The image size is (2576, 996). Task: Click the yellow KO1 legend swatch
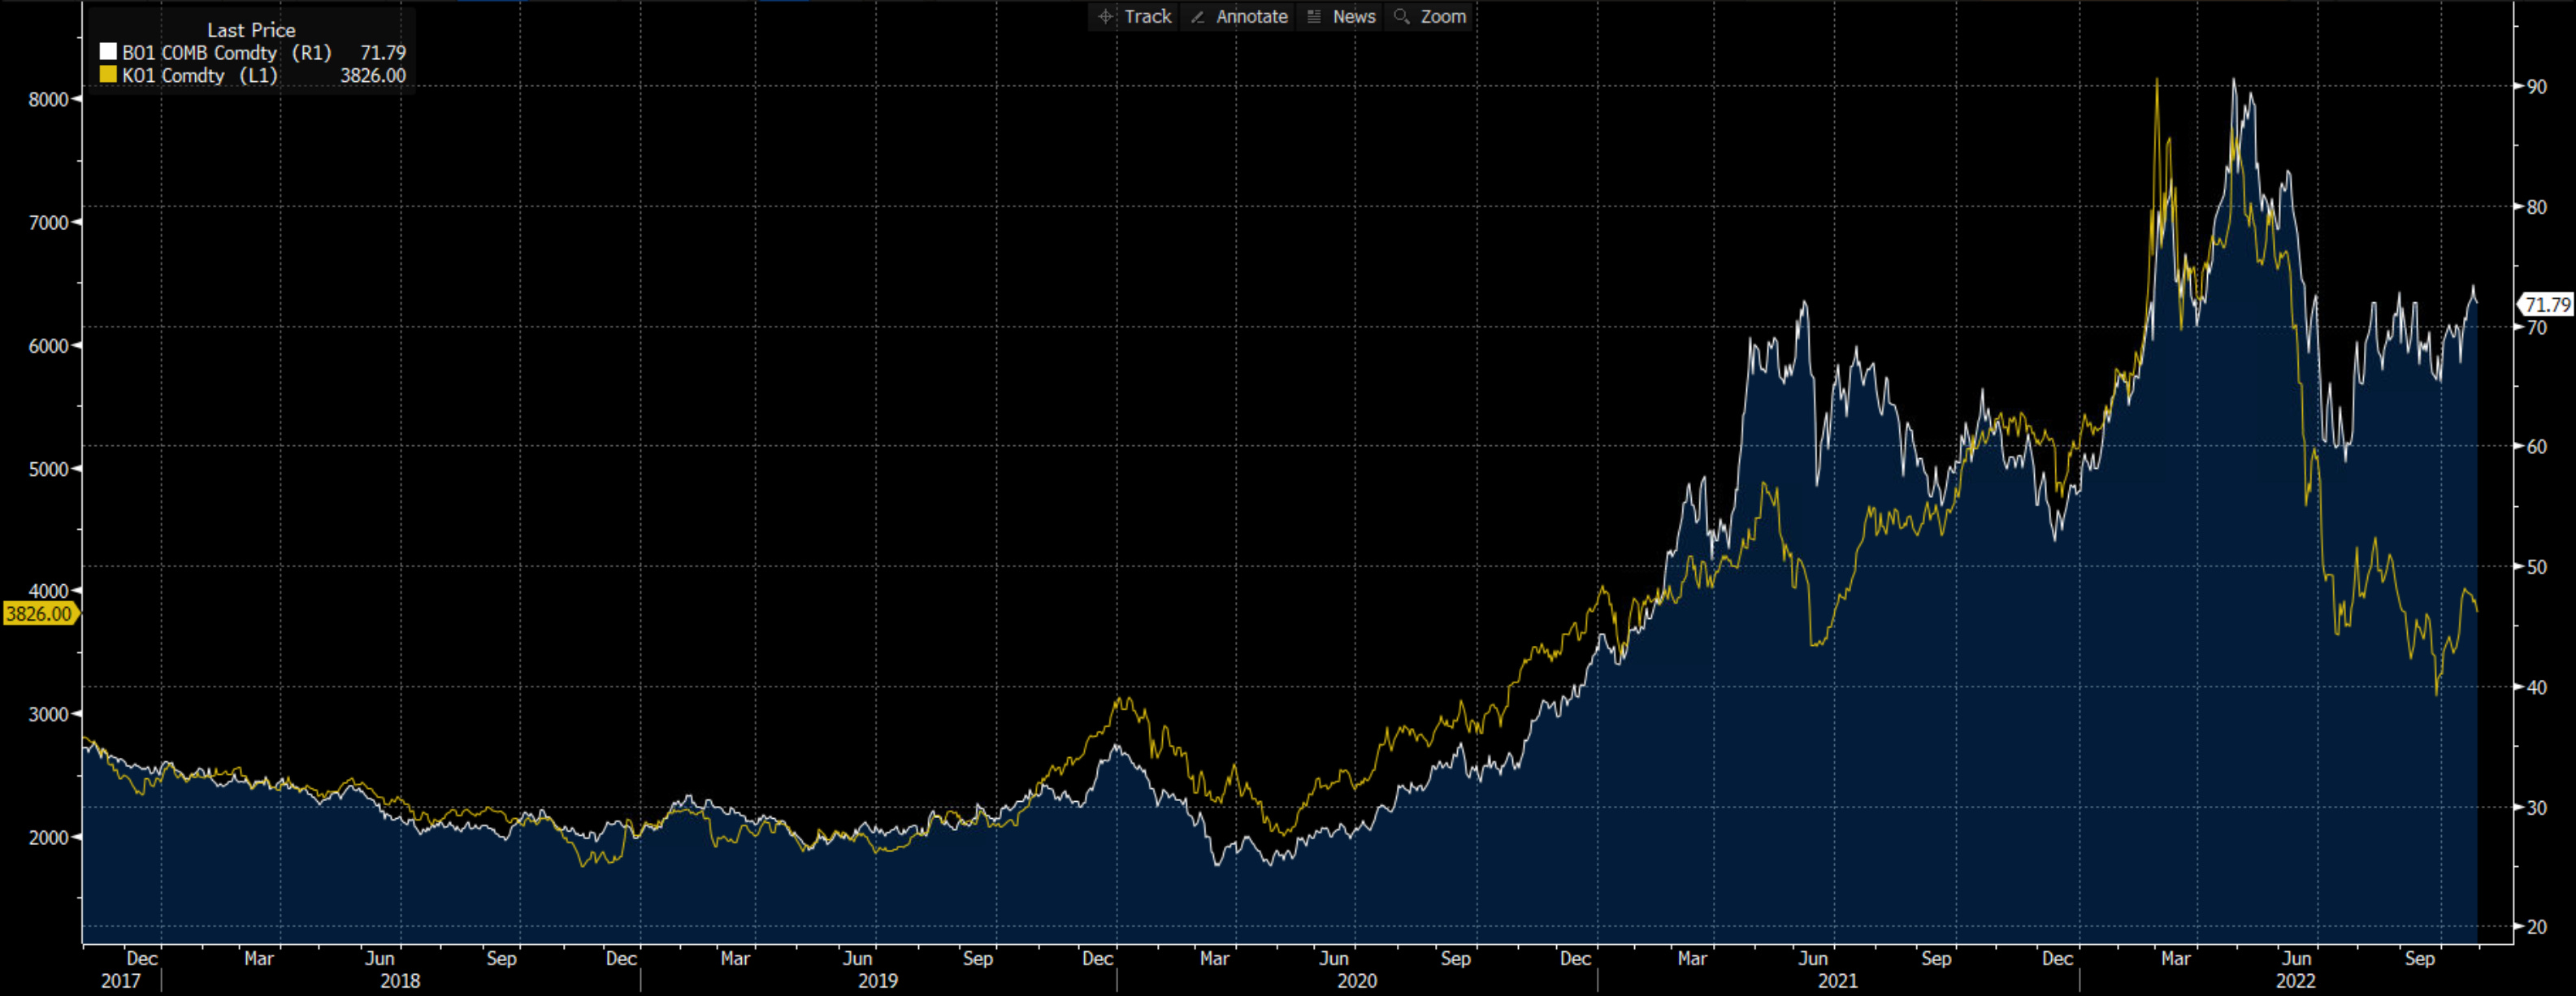coord(108,75)
